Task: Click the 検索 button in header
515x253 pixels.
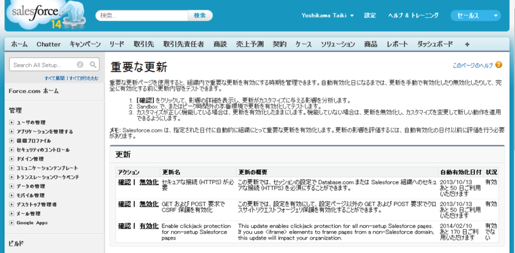Action: (200, 15)
